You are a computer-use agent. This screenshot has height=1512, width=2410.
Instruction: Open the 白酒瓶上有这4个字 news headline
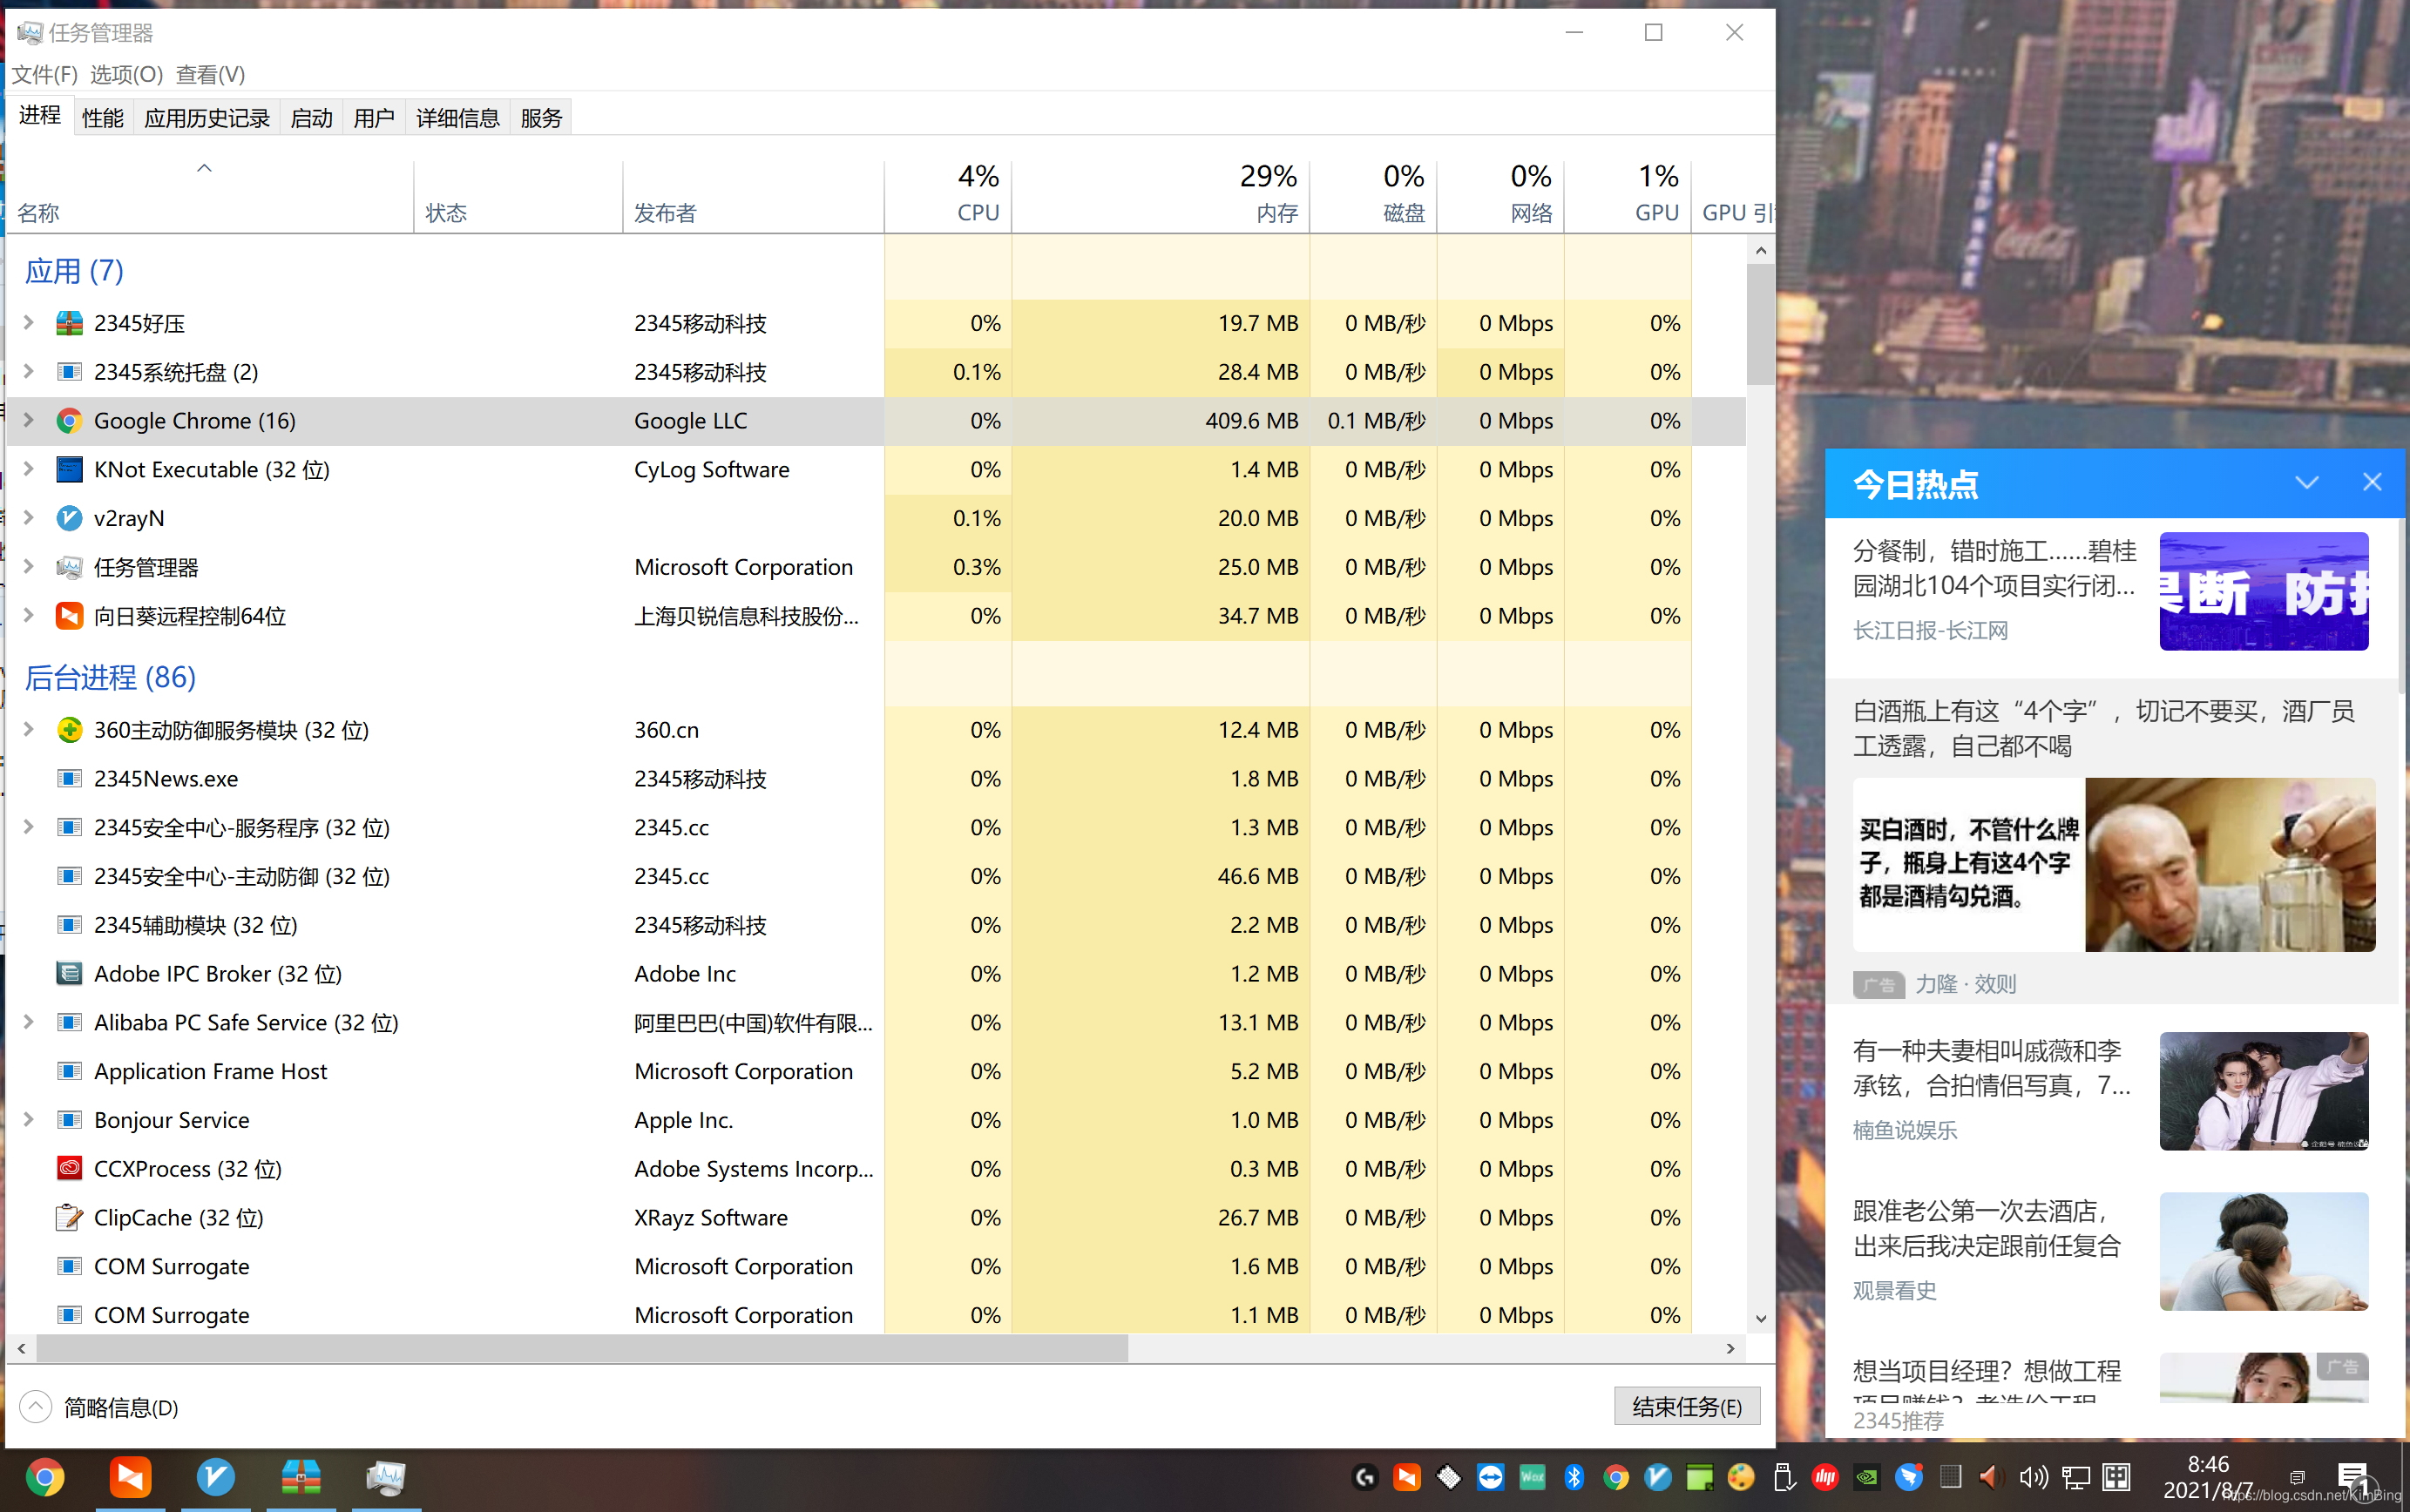tap(2103, 728)
